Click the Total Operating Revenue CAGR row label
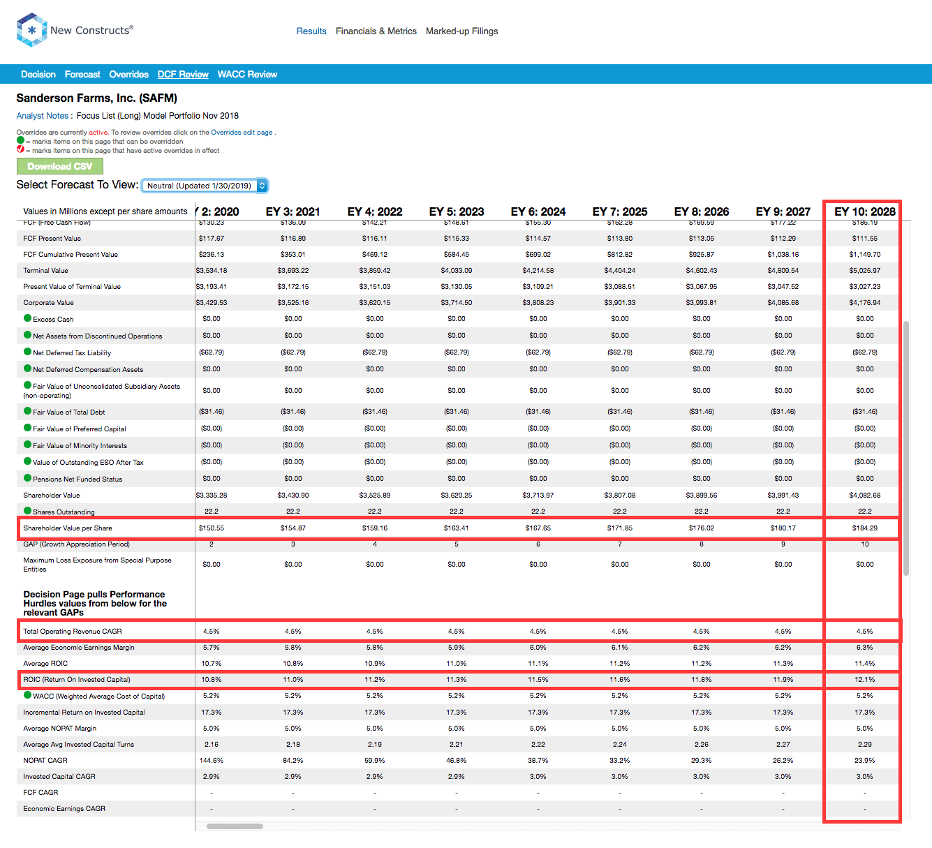Viewport: 932px width, 848px height. (73, 632)
